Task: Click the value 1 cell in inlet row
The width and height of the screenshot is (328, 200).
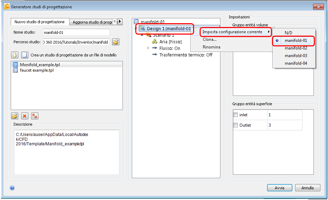Action: pyautogui.click(x=285, y=115)
